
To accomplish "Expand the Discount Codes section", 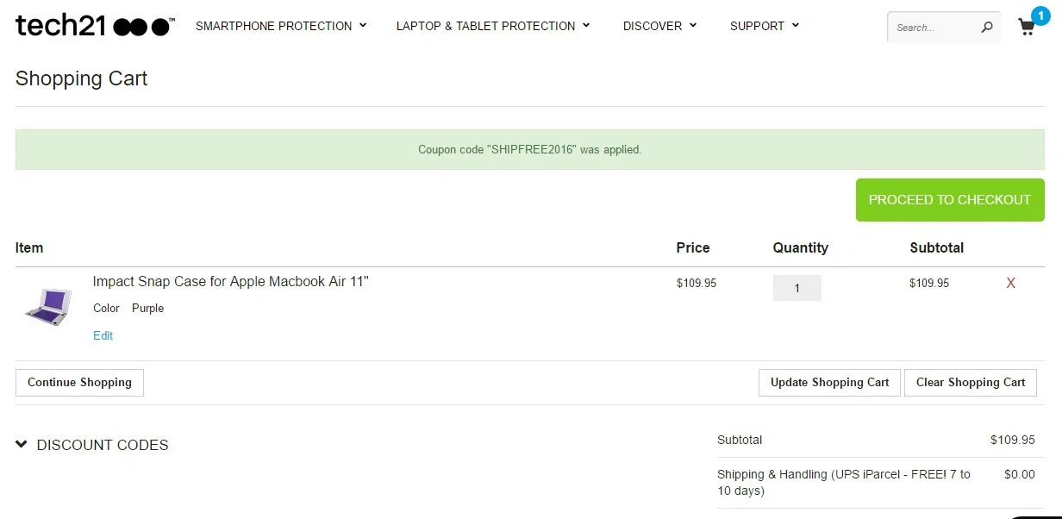I will [x=92, y=445].
